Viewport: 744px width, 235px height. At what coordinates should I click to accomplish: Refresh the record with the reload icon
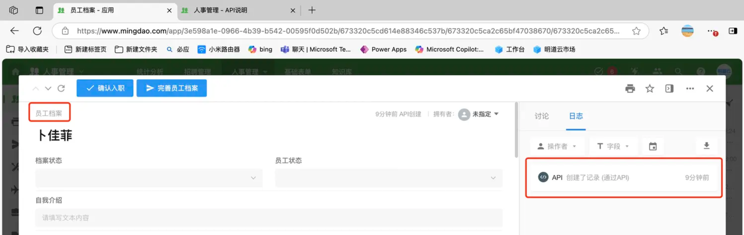click(61, 88)
